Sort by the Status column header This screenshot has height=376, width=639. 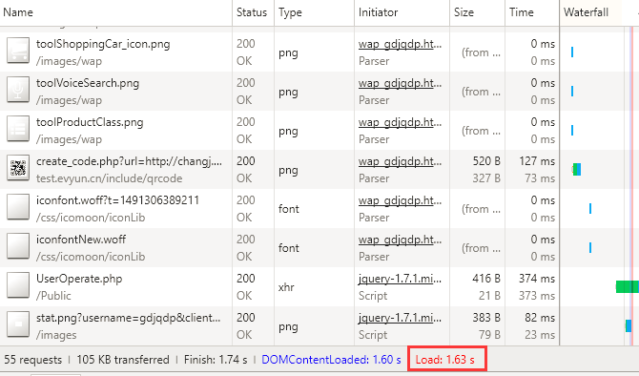[253, 12]
